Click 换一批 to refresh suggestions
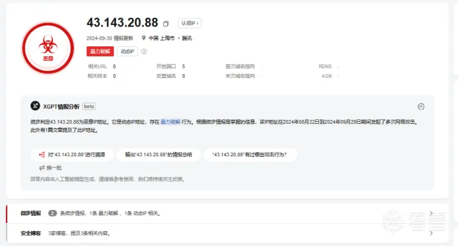The height and width of the screenshot is (247, 459). coord(50,168)
